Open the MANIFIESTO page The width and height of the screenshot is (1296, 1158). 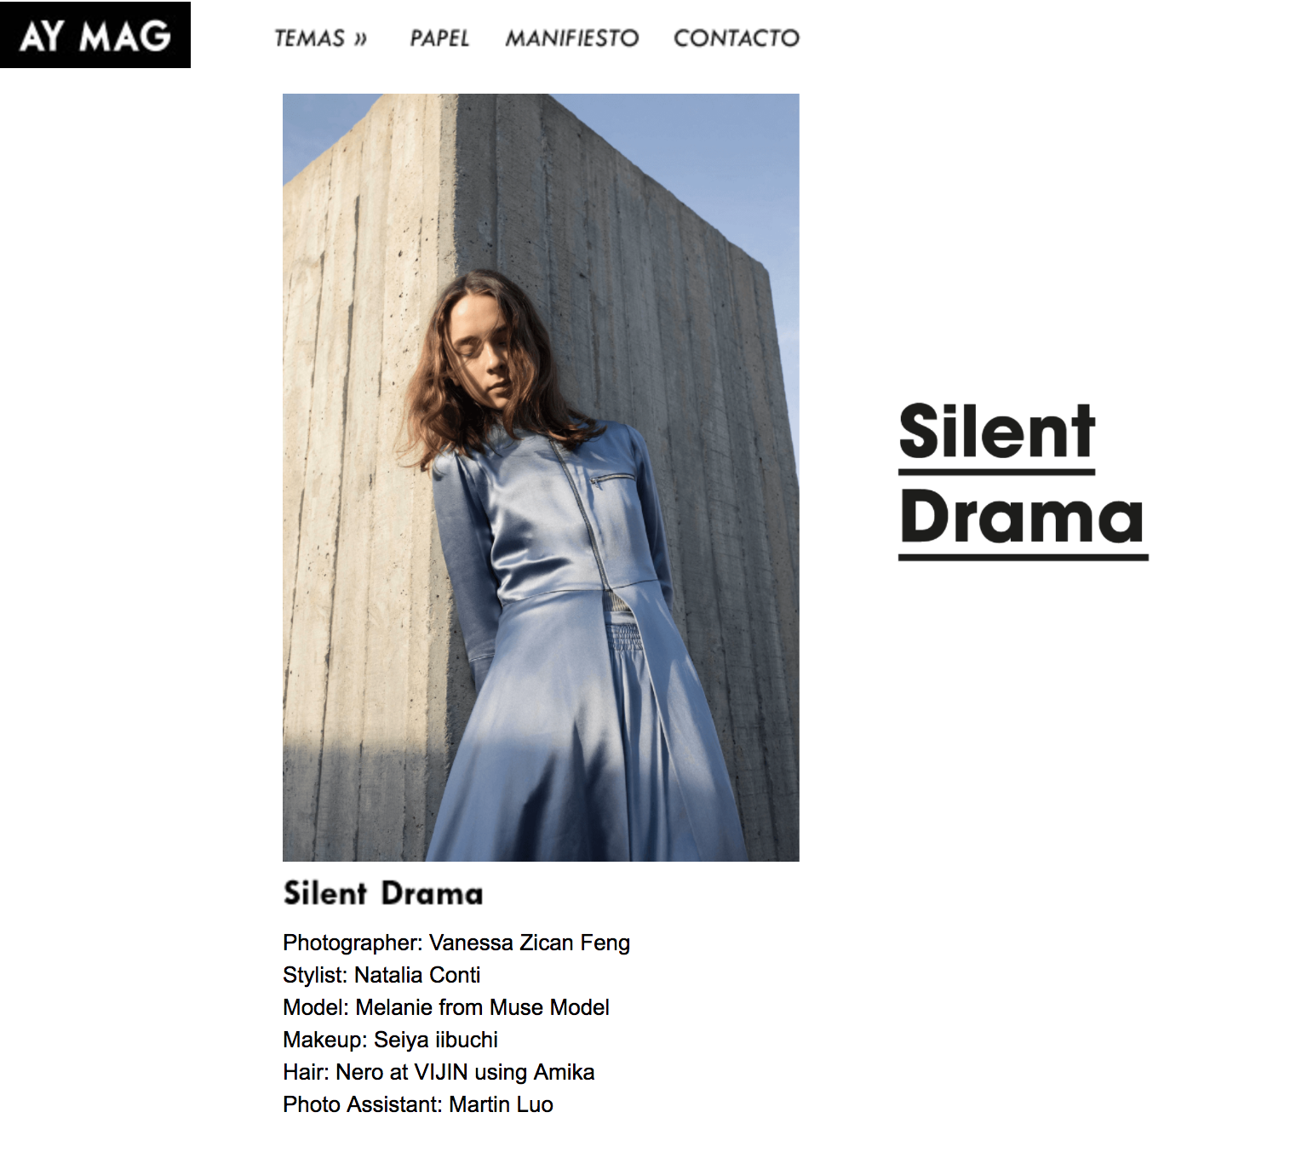pyautogui.click(x=571, y=38)
